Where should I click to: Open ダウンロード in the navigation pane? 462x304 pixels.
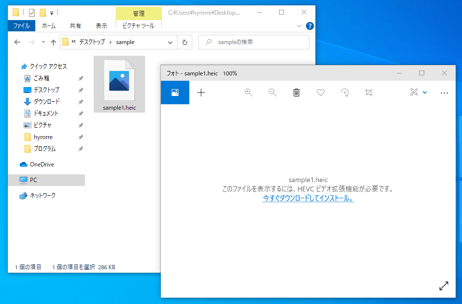point(47,101)
